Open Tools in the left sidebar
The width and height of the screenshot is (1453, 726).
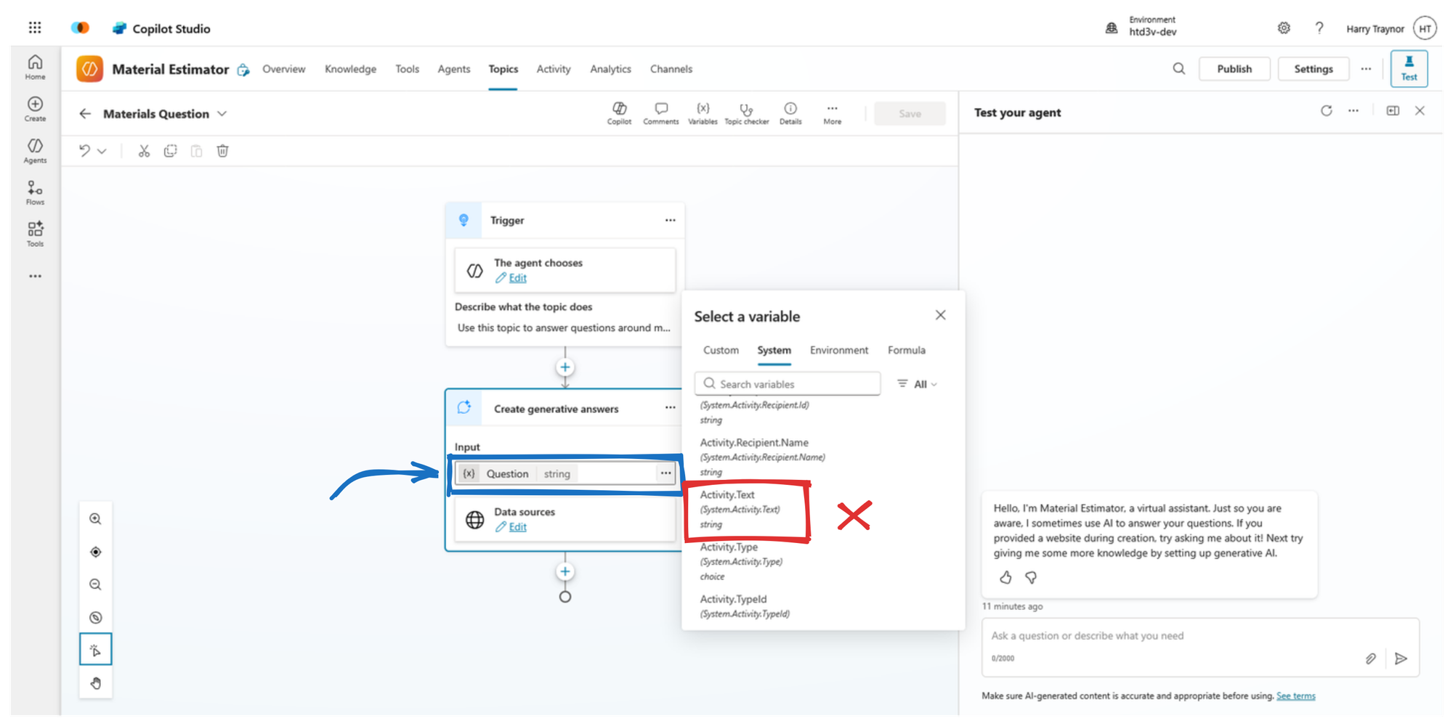(35, 234)
